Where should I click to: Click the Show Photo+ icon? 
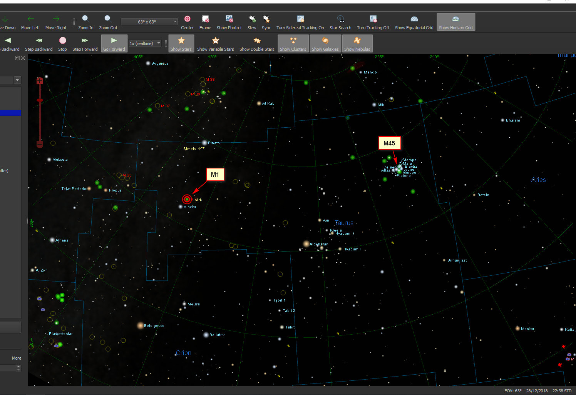pyautogui.click(x=229, y=22)
